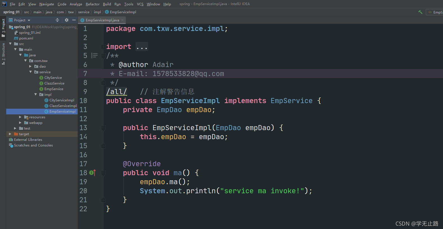This screenshot has height=229, width=443.
Task: Open the 1: Project side tab
Action: [3, 28]
